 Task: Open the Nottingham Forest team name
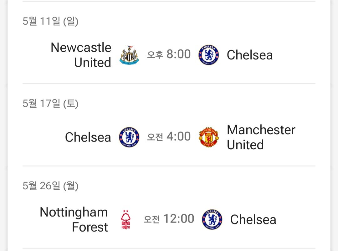(74, 219)
